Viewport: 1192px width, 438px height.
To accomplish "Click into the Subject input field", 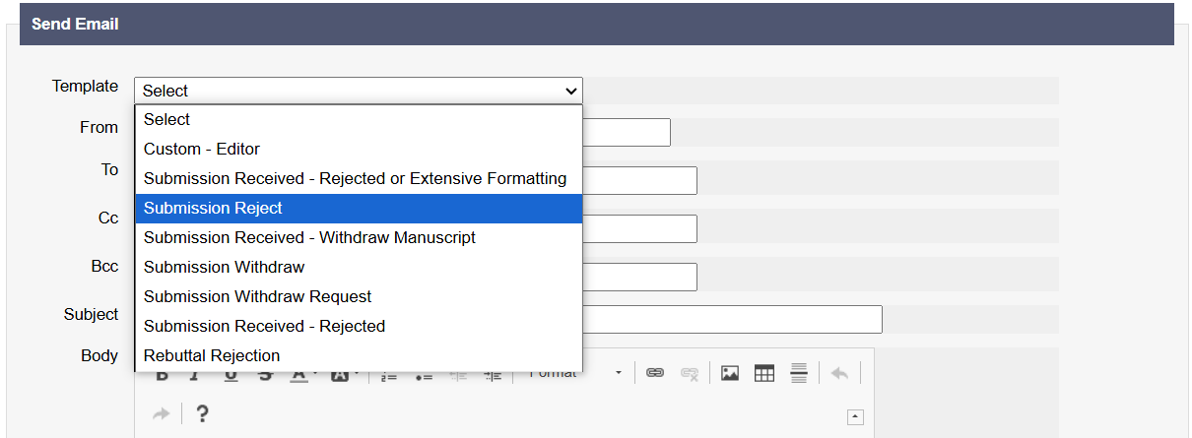I will 731,319.
